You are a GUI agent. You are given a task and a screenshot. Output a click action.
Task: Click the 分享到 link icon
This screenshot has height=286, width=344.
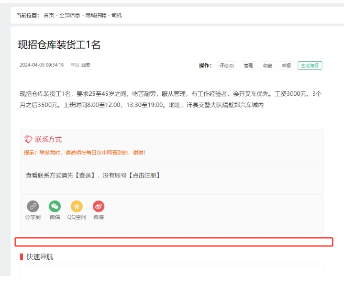pos(33,206)
